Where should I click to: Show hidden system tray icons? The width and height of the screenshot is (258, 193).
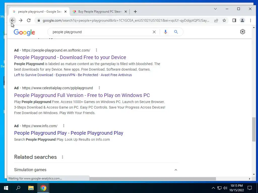pos(213,188)
